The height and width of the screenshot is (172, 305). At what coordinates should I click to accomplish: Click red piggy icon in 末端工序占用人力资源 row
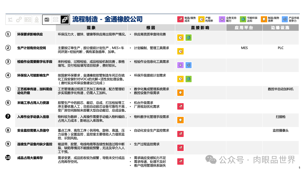[180, 106]
